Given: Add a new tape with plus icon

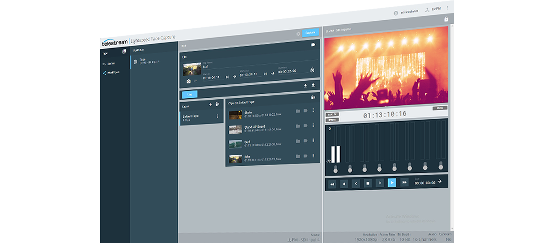Looking at the screenshot, I should [x=211, y=104].
